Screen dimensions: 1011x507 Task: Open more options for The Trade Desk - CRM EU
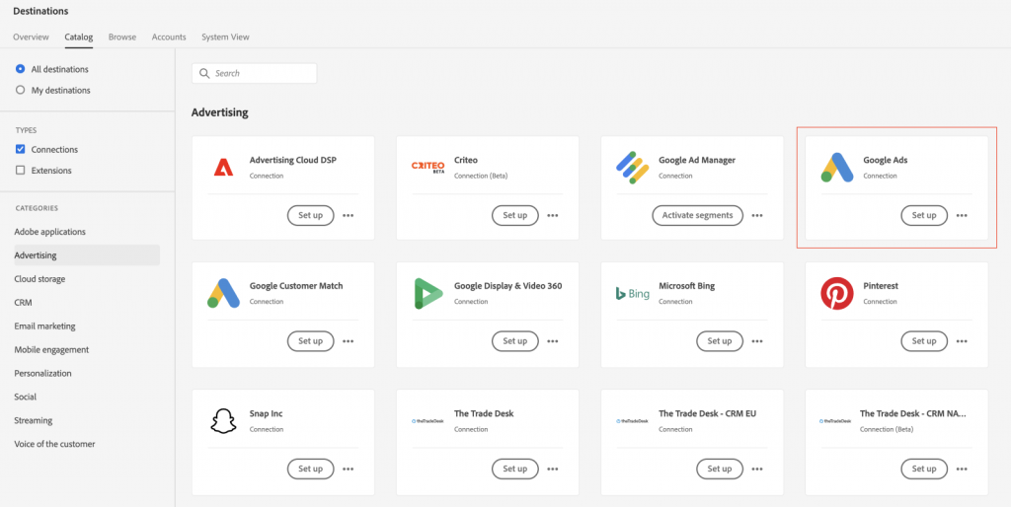coord(757,469)
